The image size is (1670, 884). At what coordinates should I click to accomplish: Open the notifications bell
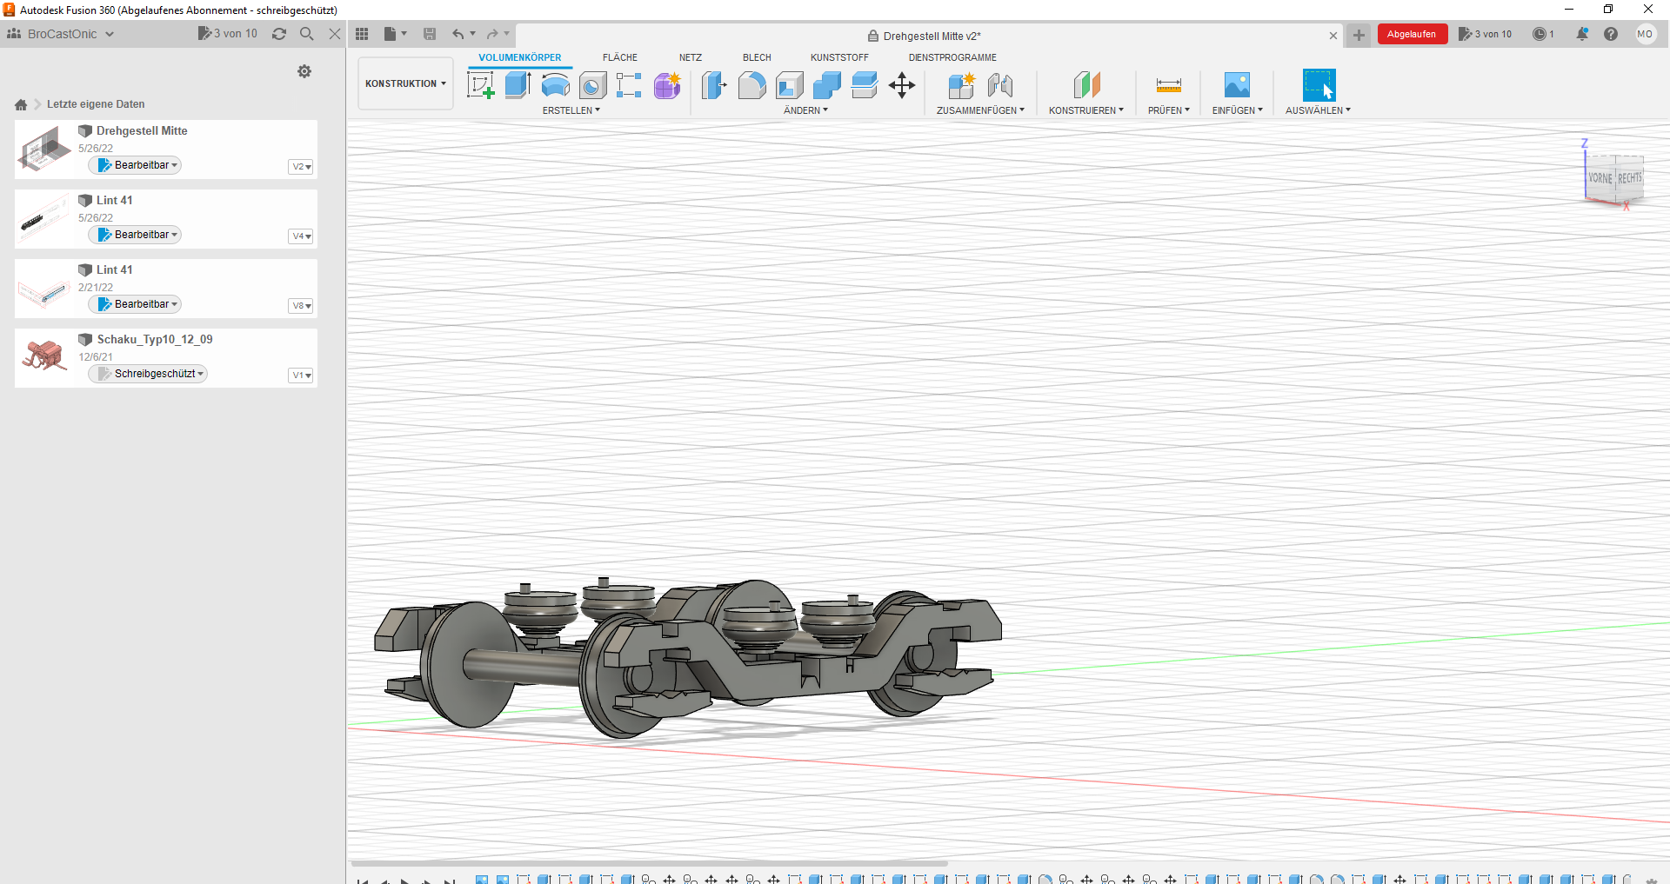[1582, 34]
